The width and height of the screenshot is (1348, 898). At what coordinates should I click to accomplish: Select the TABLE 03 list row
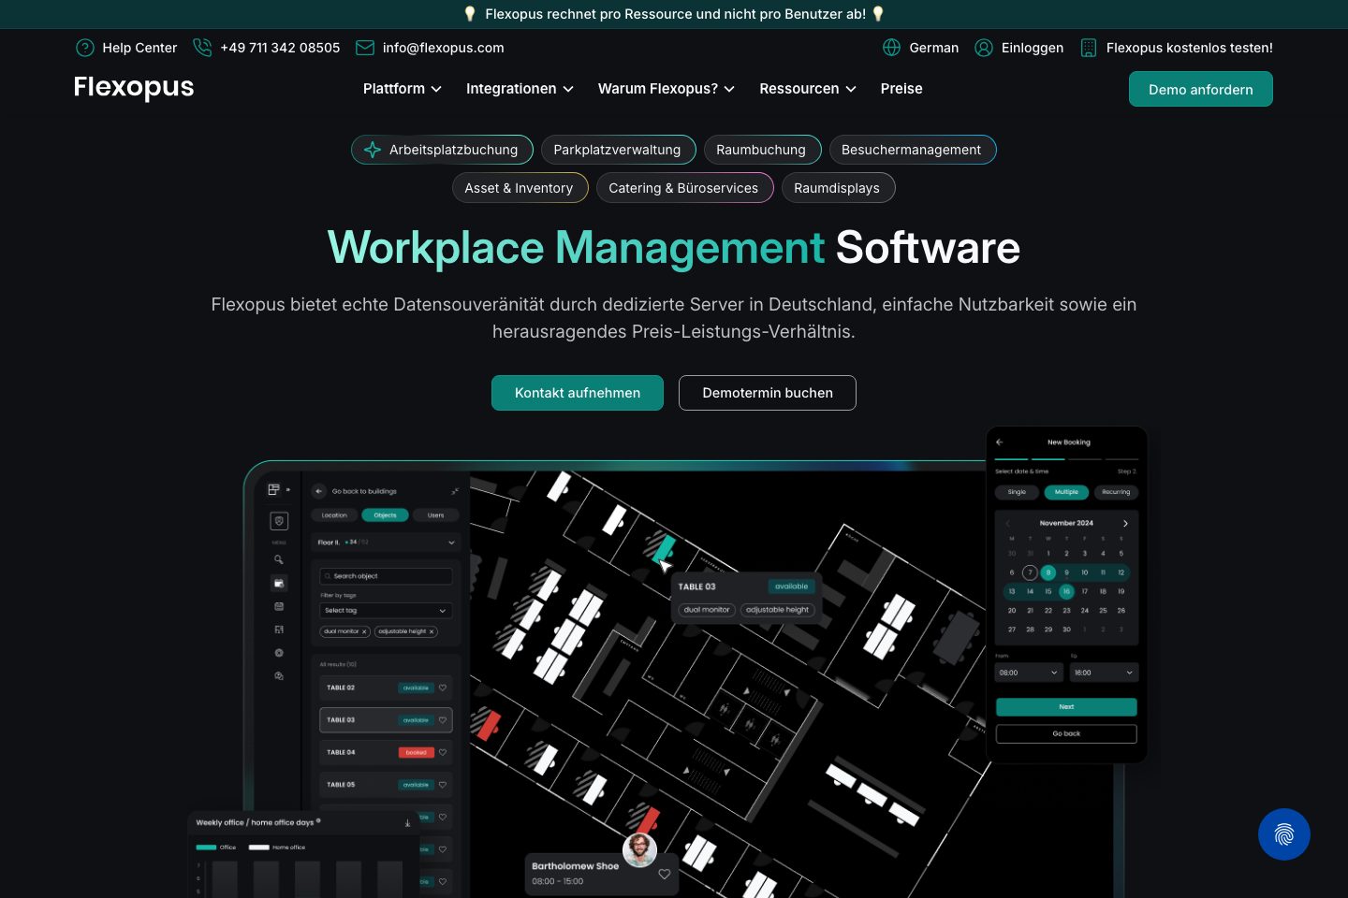coord(386,720)
